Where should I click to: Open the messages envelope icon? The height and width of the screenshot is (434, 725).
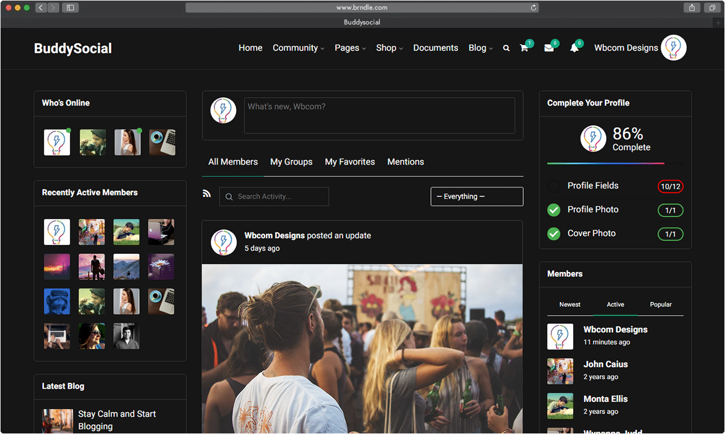coord(549,48)
